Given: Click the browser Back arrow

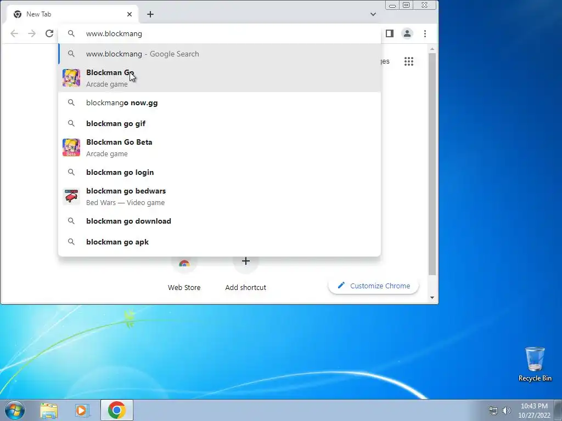Looking at the screenshot, I should [14, 33].
